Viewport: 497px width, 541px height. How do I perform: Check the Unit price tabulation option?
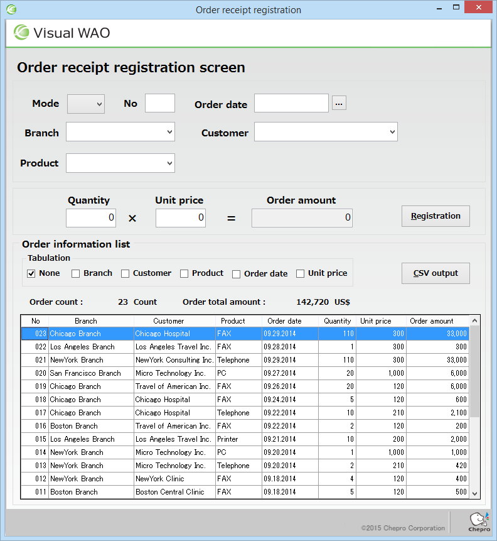tap(301, 273)
